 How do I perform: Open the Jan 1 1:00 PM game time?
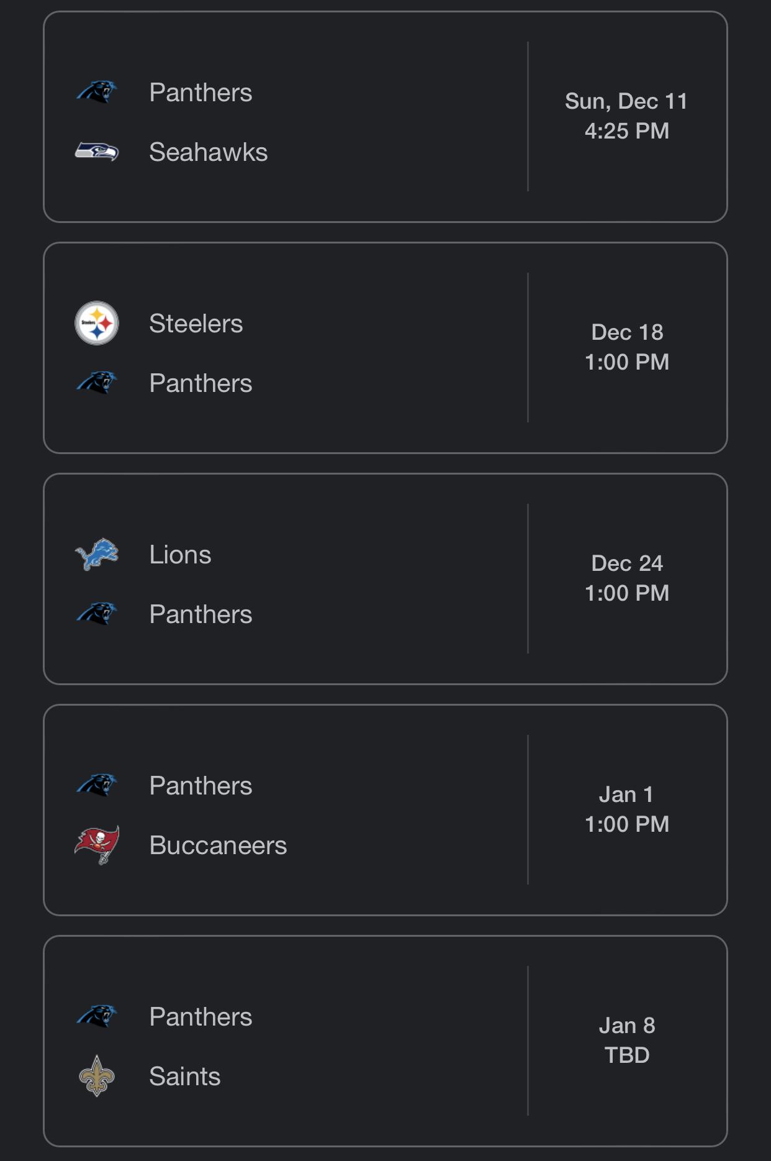627,809
